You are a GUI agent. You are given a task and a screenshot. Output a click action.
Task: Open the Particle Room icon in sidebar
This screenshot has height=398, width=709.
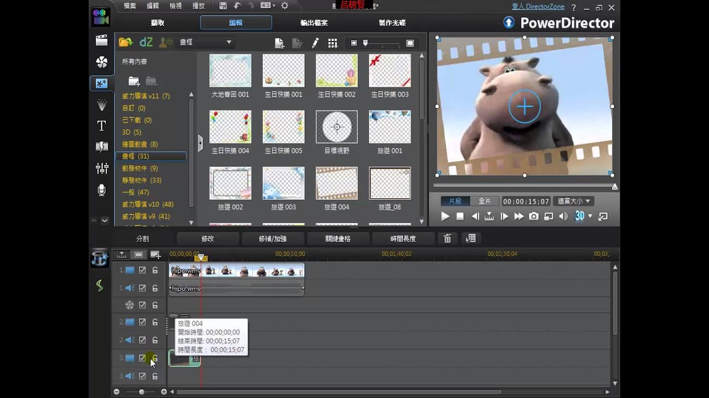tap(101, 104)
